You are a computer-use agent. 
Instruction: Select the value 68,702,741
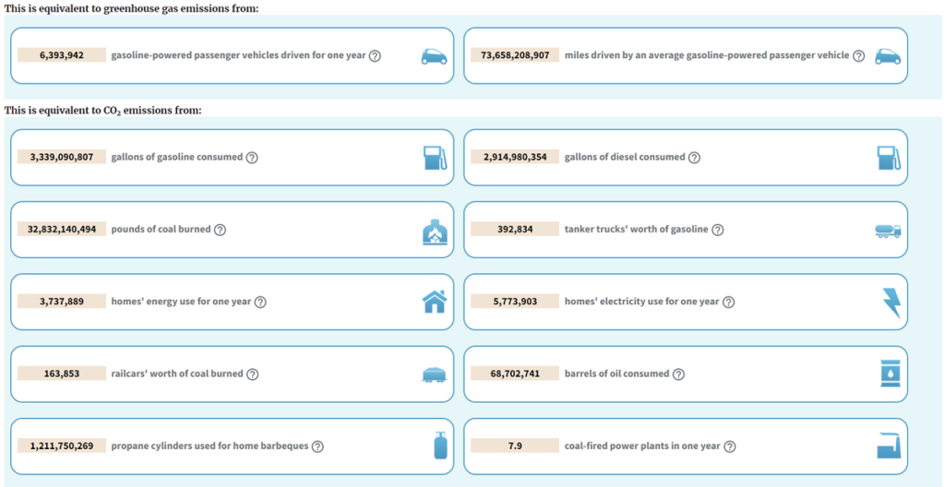(x=515, y=374)
